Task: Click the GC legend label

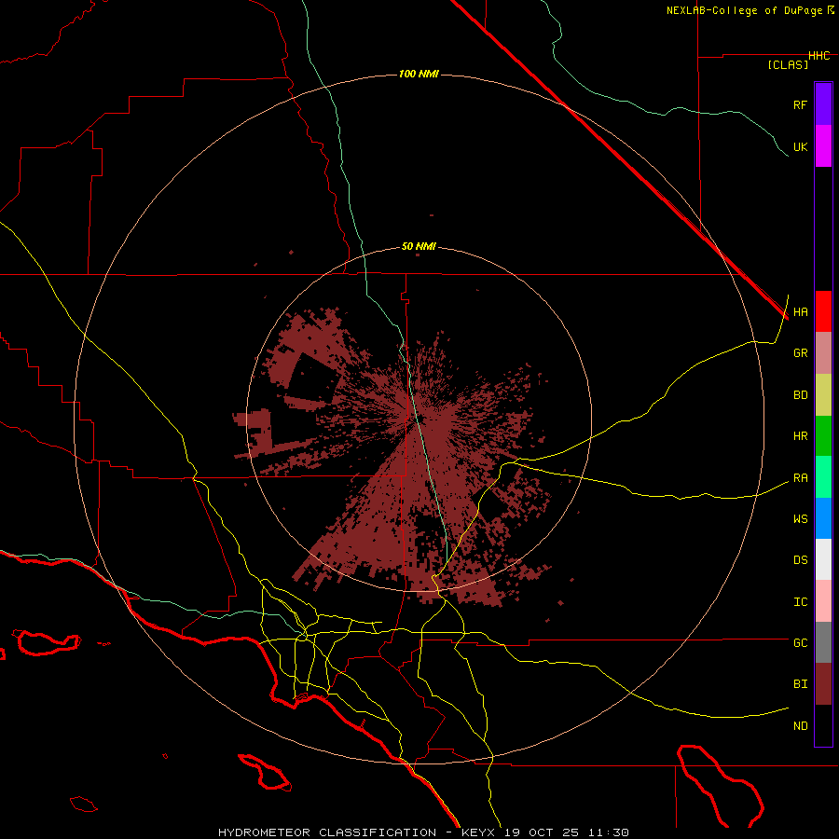Action: [800, 642]
